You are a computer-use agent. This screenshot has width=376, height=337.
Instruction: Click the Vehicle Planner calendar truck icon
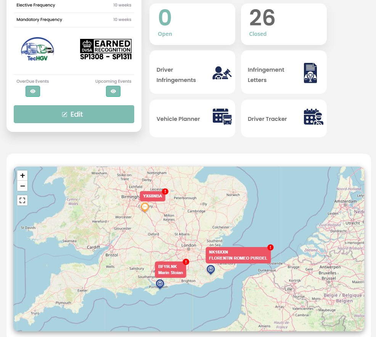tap(222, 117)
